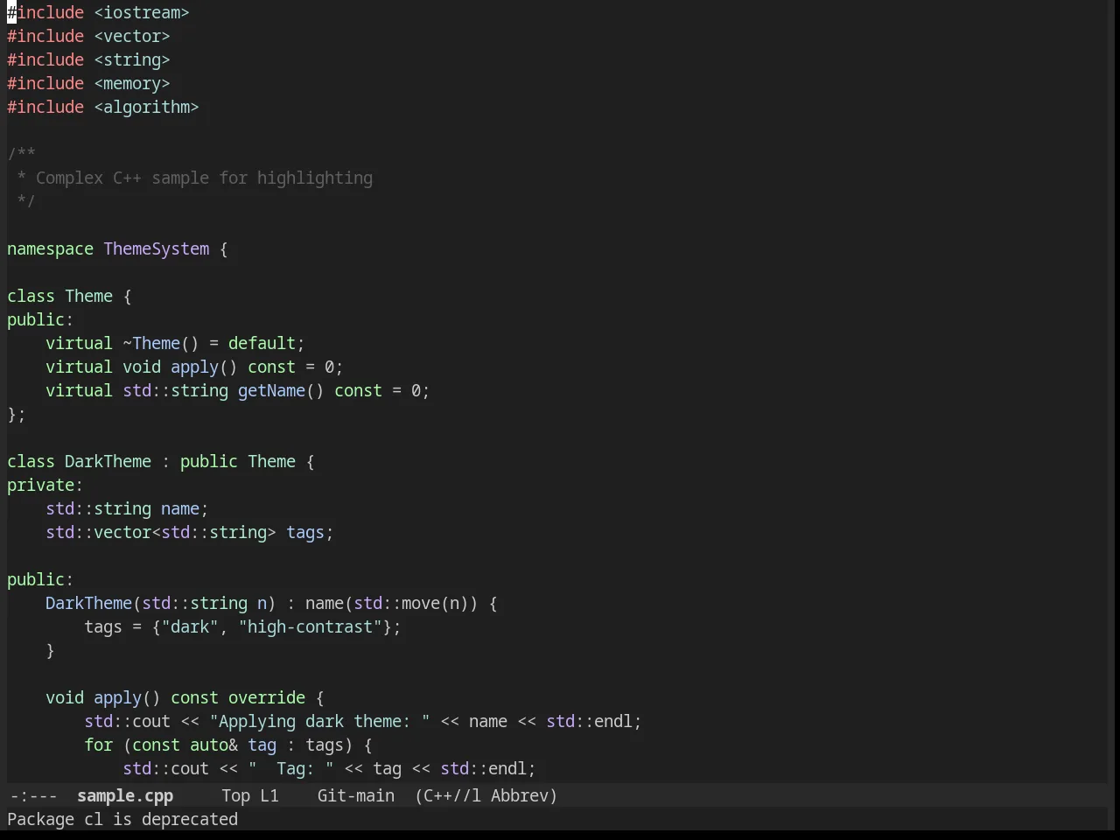Place cursor on #include <iostream> line
The height and width of the screenshot is (840, 1120).
pos(98,12)
